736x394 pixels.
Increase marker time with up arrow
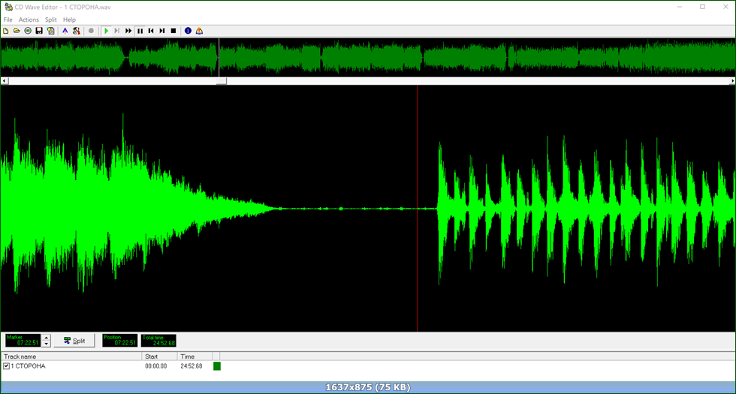[46, 337]
